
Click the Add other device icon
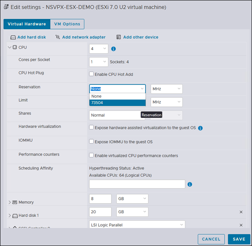point(119,37)
